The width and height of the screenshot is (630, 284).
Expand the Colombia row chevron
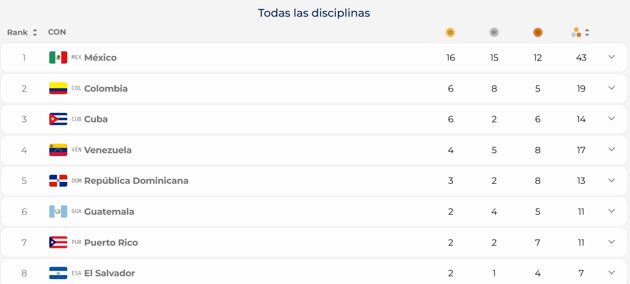[611, 88]
